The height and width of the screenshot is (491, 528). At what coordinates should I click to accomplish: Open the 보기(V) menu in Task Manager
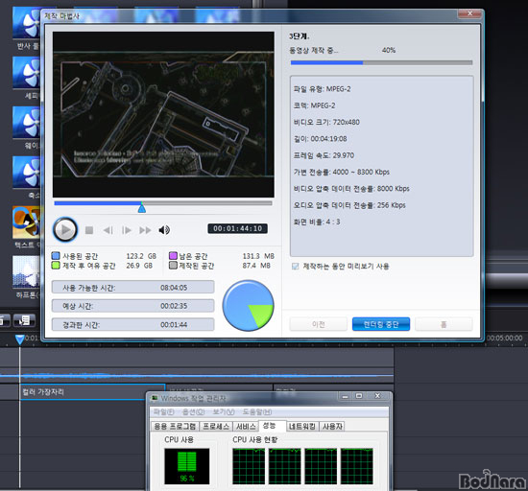[224, 412]
